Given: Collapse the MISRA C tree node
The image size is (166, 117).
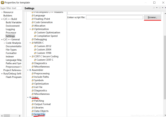Looking at the screenshot, I should click(30, 43).
